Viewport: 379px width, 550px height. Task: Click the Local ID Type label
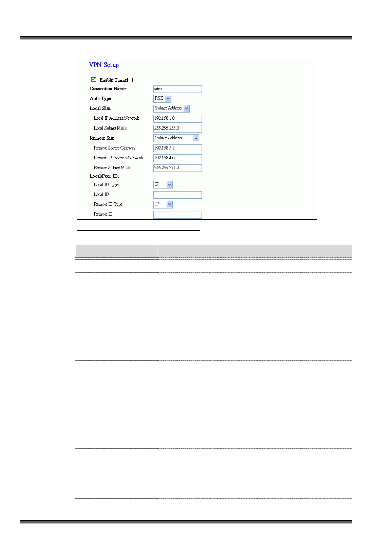(x=106, y=185)
